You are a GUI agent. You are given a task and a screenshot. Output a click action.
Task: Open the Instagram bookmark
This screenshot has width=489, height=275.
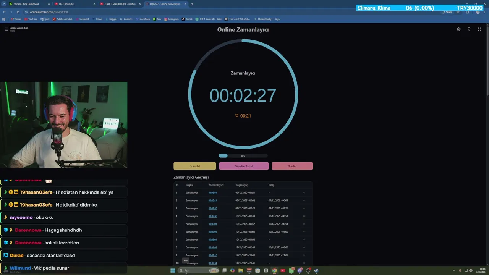pos(172,19)
